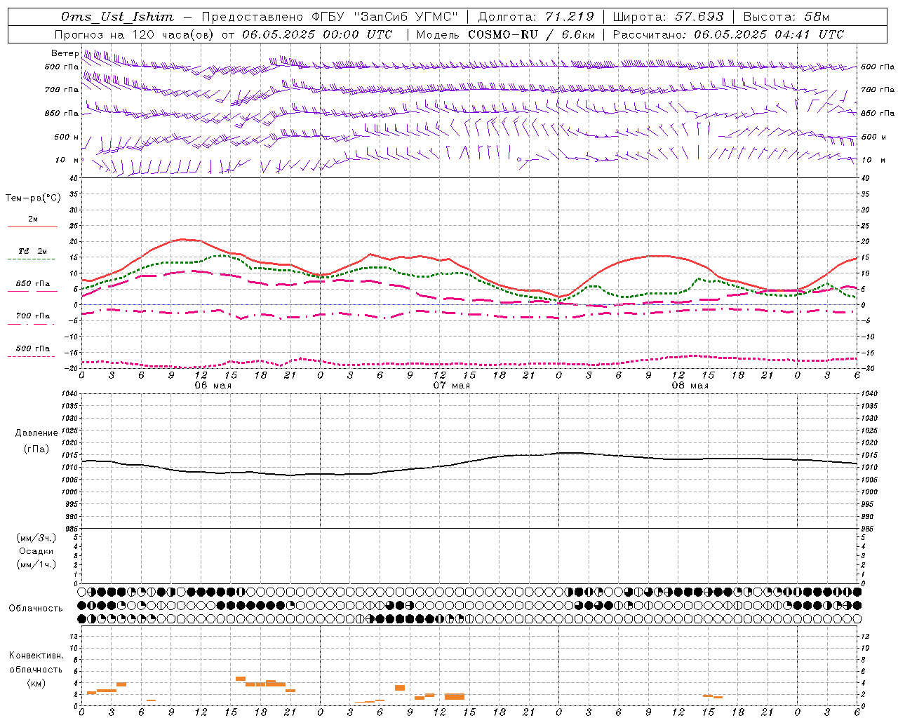Click the red 2м temperature legend line
The image size is (898, 718).
(32, 227)
